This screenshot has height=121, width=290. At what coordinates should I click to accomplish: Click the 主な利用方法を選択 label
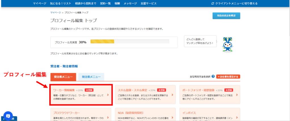tap(200, 77)
